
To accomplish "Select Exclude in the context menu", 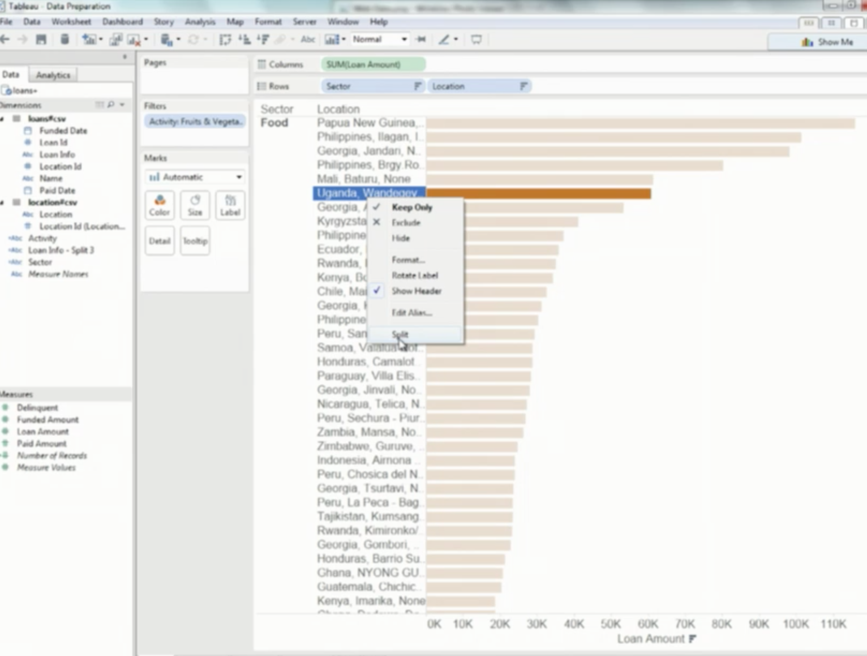I will (406, 223).
